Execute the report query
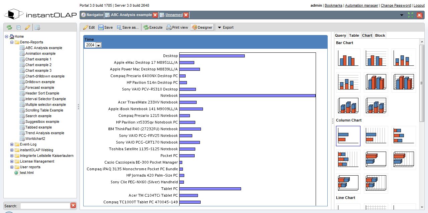Image resolution: width=428 pixels, height=213 pixels. (x=153, y=27)
